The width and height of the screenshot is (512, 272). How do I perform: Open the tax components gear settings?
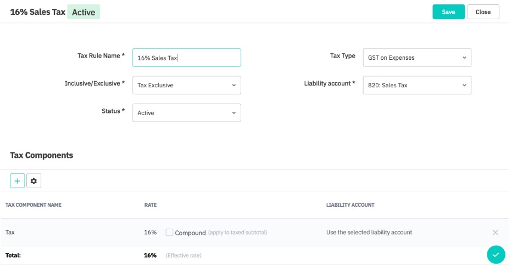click(34, 180)
